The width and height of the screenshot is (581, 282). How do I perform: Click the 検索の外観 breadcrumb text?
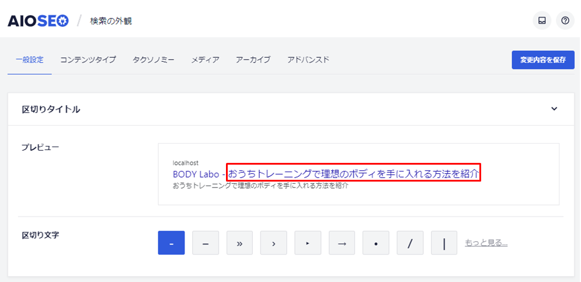pos(111,21)
